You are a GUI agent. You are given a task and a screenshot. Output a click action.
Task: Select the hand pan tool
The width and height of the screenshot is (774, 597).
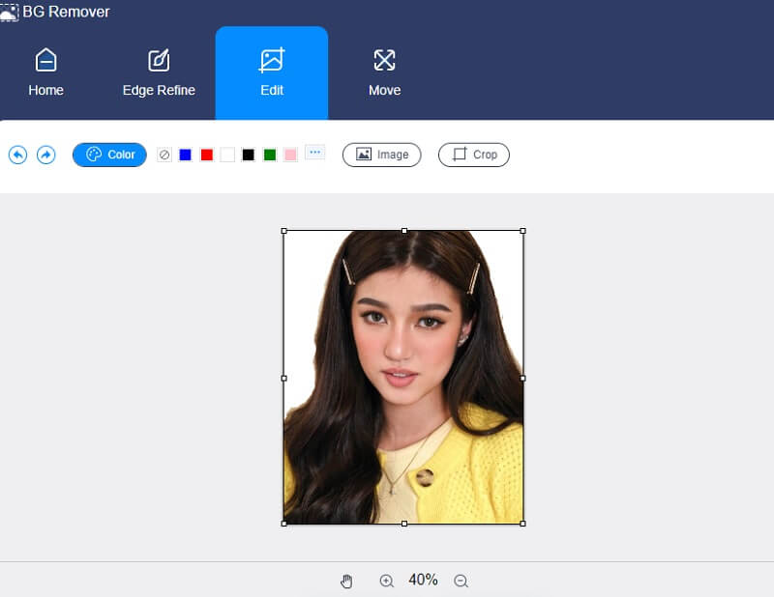(346, 581)
